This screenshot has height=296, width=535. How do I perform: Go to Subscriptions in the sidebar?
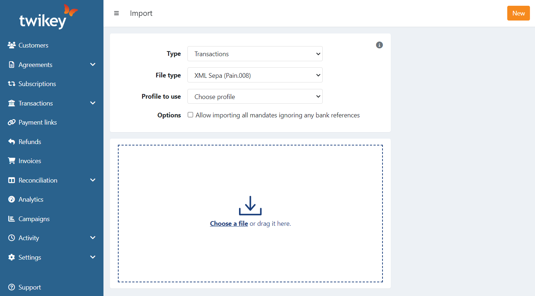point(37,84)
